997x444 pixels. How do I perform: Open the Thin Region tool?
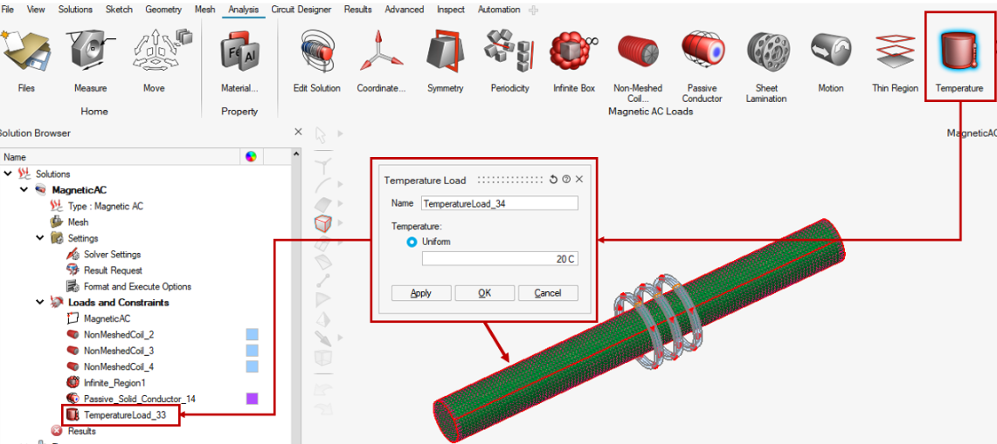coord(895,52)
